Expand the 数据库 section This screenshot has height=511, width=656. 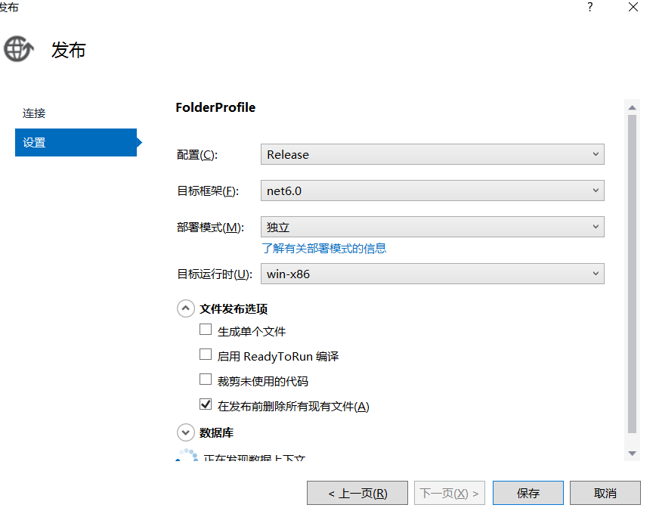pos(185,432)
